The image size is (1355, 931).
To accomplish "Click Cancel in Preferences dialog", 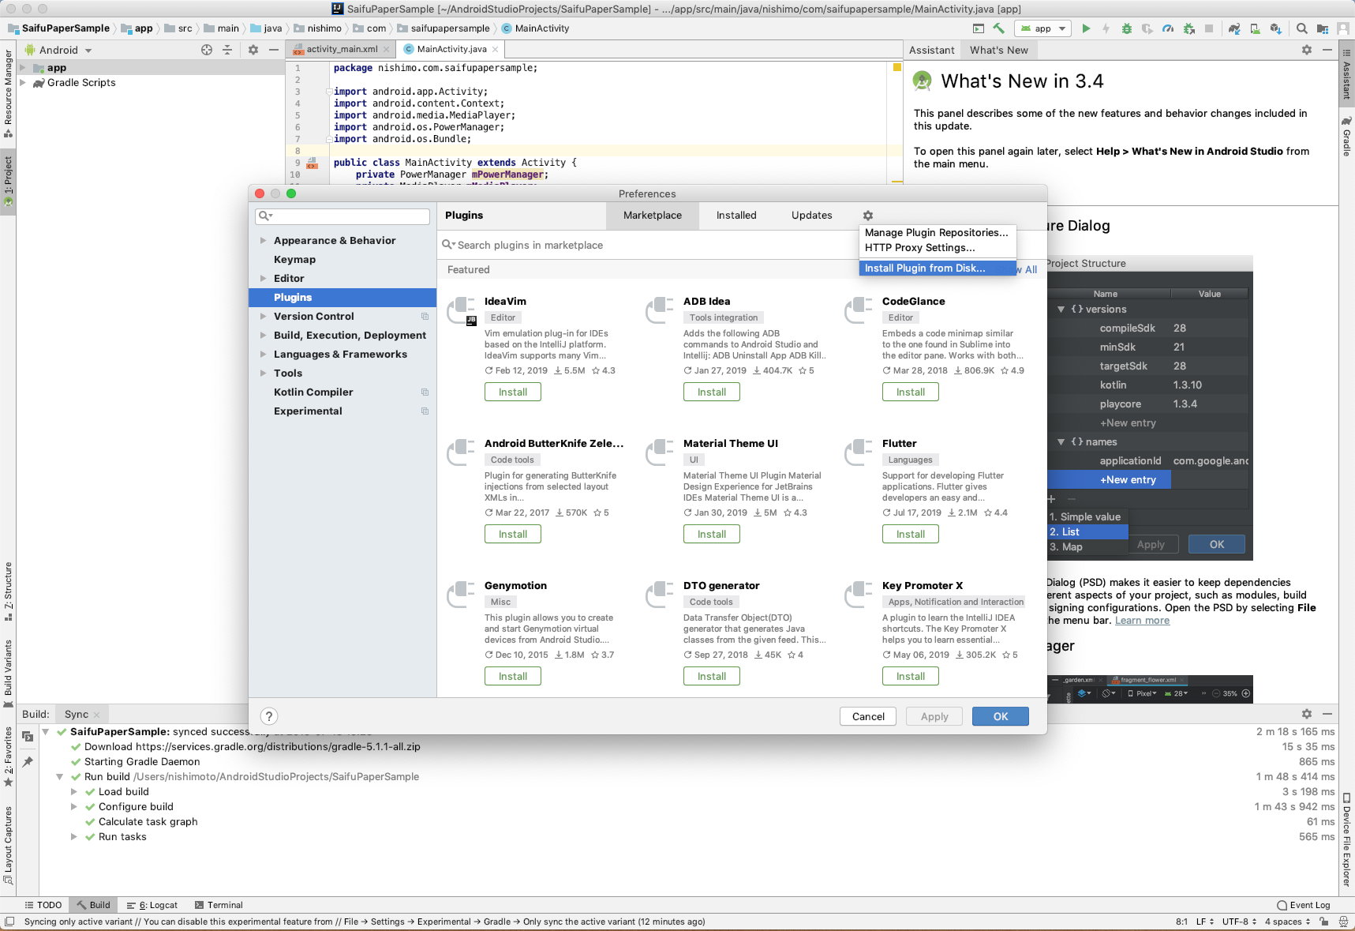I will pyautogui.click(x=868, y=716).
